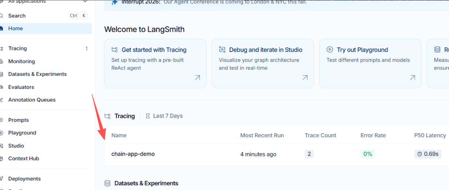Click the Tracing heading above the table
Image resolution: width=449 pixels, height=190 pixels.
point(124,116)
